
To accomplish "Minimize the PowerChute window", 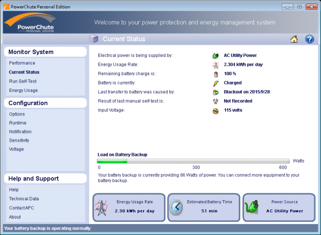I will coord(287,7).
